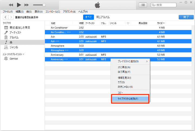The width and height of the screenshot is (195, 131).
Task: Click the Fast-forward next track button
Action: [x=27, y=5]
